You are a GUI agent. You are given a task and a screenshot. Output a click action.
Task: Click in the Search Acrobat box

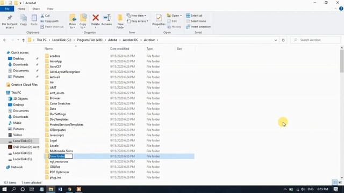[x=316, y=40]
